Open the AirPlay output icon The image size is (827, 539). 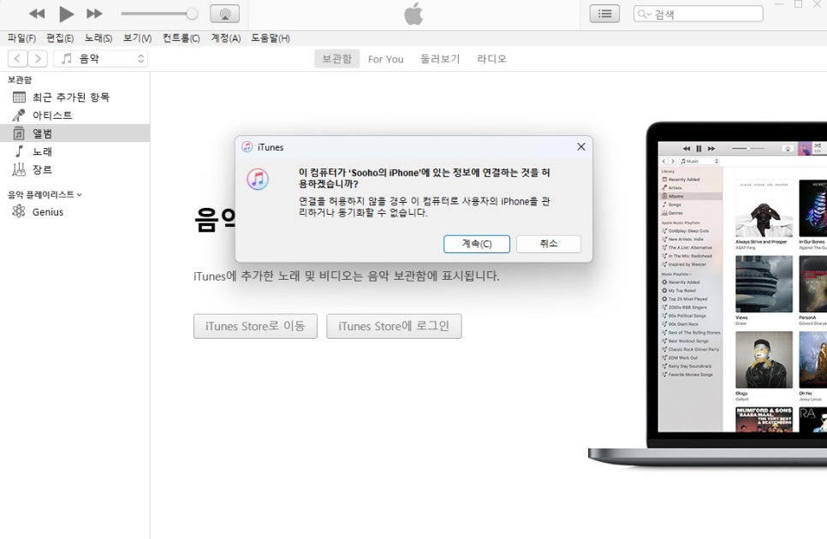pyautogui.click(x=224, y=14)
